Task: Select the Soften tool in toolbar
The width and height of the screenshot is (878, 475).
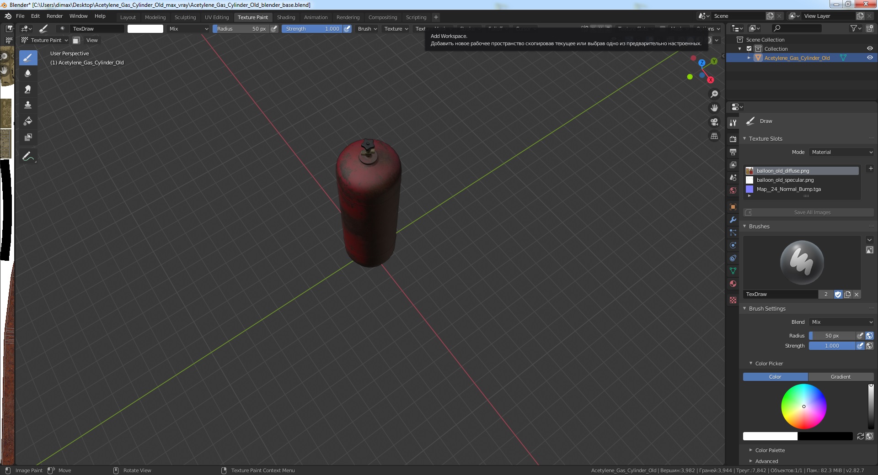Action: pyautogui.click(x=28, y=74)
